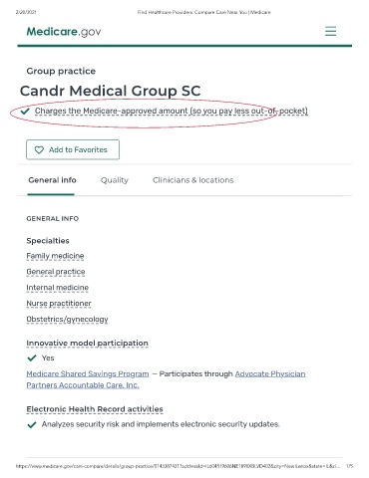
Task: Add group practice to Favorites
Action: [x=73, y=149]
